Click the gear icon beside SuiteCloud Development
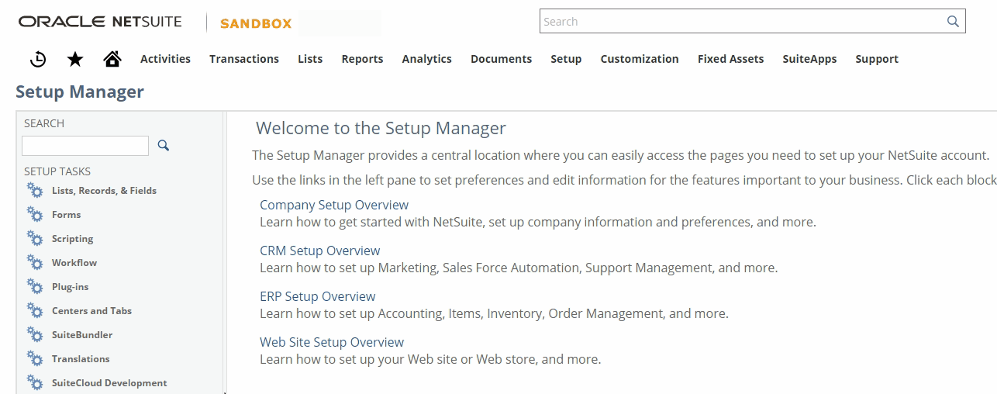The width and height of the screenshot is (997, 394). pos(35,383)
